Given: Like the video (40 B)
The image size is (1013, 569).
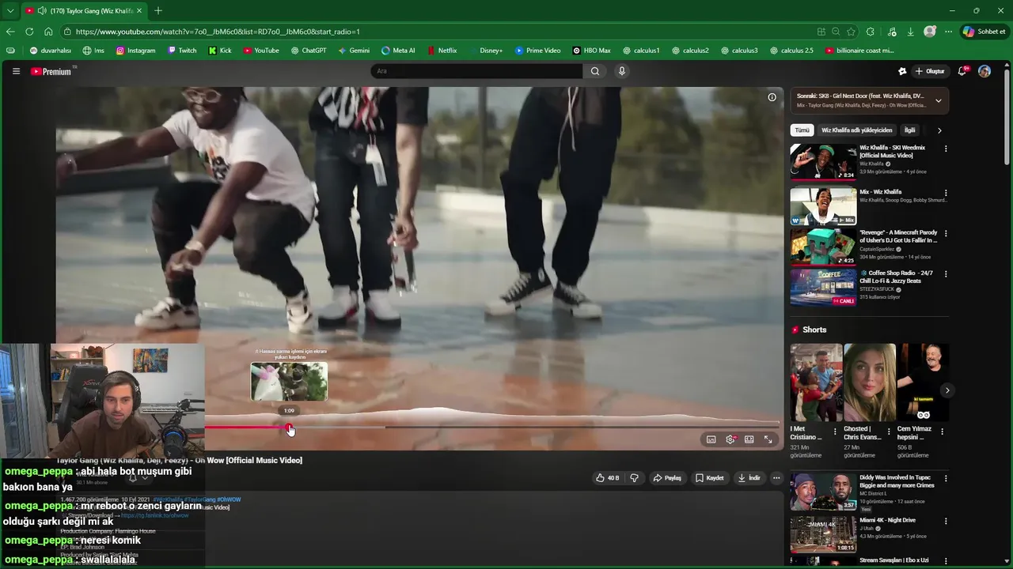Looking at the screenshot, I should [608, 477].
